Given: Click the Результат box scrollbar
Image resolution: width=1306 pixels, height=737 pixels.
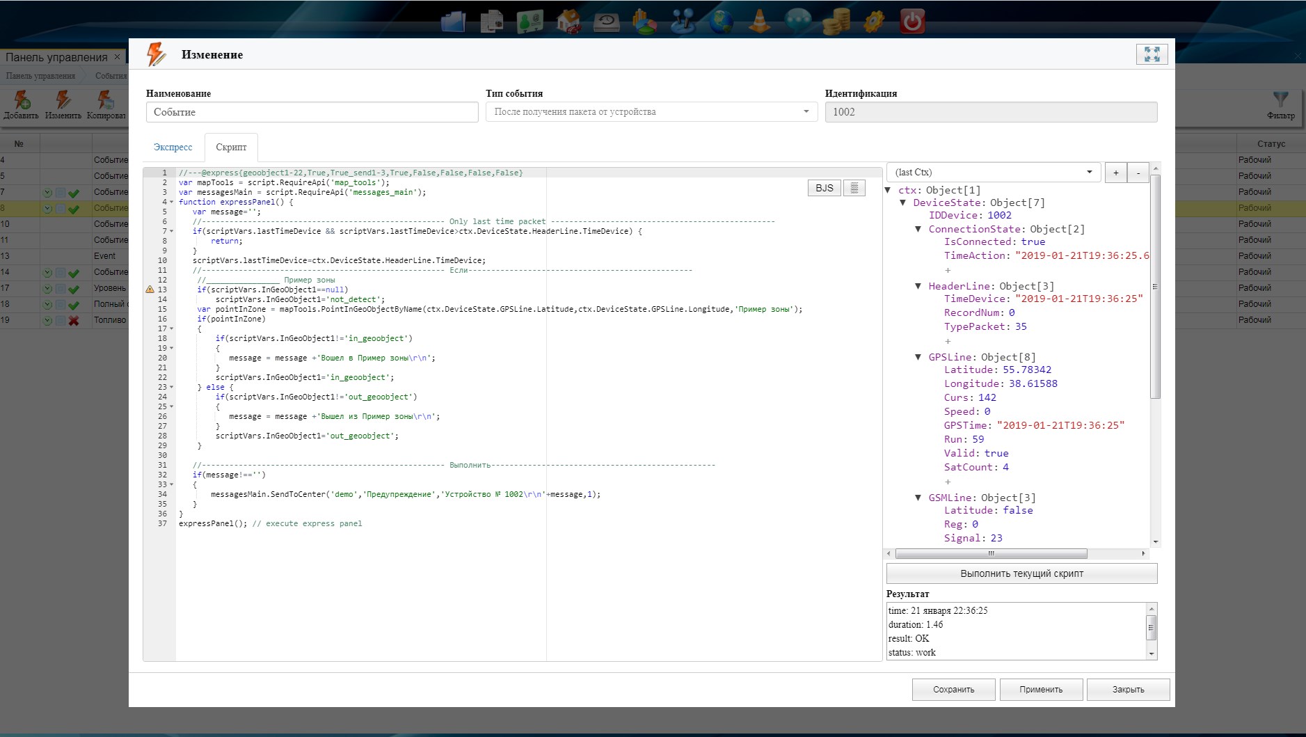Looking at the screenshot, I should (x=1152, y=628).
